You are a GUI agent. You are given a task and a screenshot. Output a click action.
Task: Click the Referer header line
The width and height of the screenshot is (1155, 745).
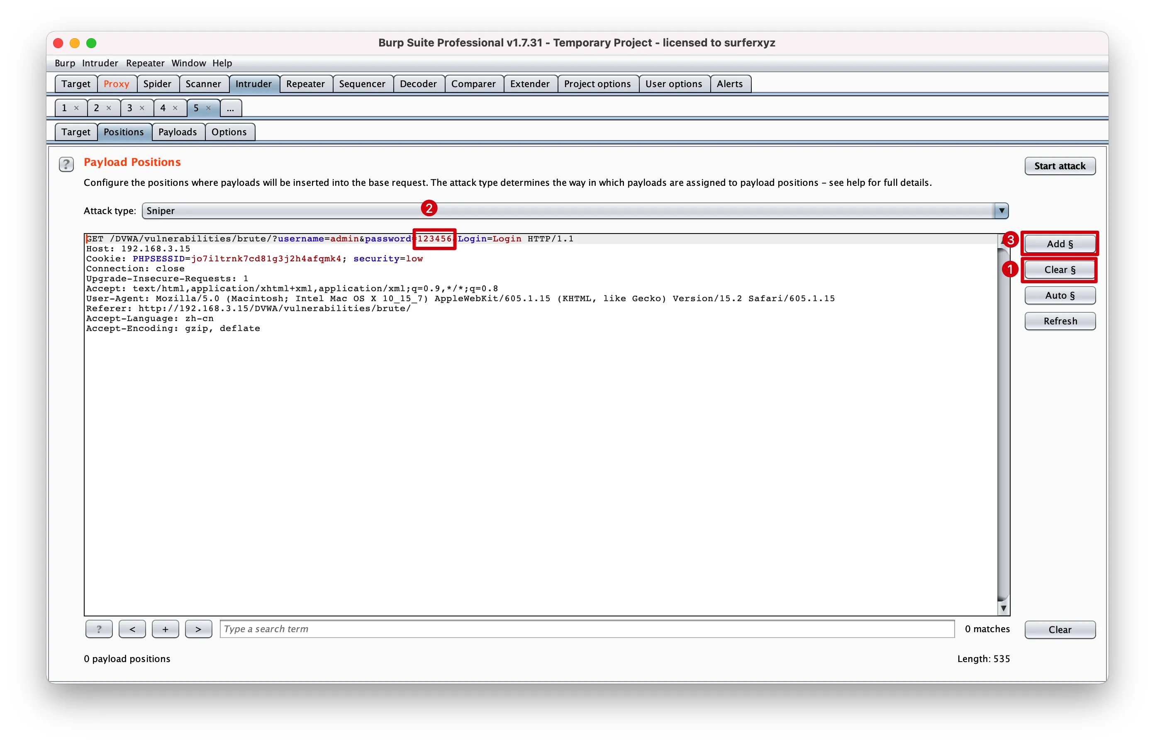click(249, 309)
